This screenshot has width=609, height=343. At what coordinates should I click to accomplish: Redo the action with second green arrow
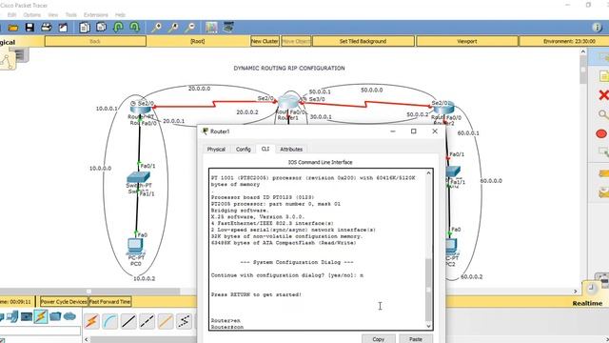134,28
